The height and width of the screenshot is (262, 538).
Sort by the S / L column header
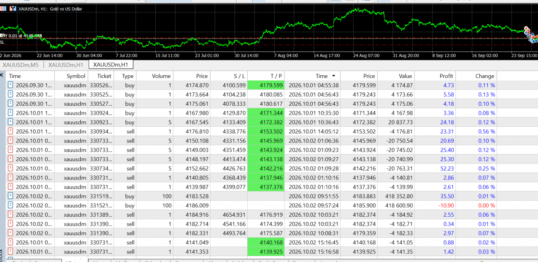click(x=229, y=76)
